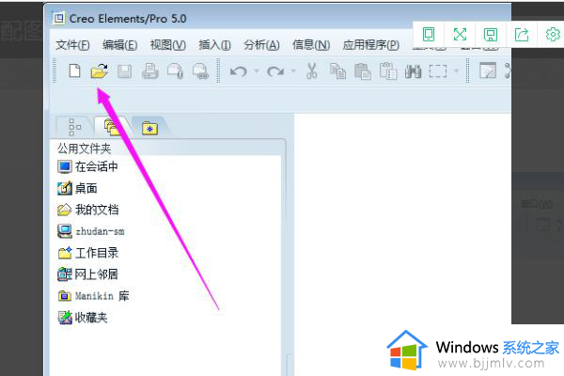Click the 公用文件夹 panel header
This screenshot has width=564, height=376.
pos(85,149)
